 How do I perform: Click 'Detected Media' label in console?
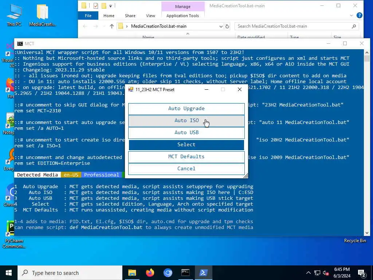pos(38,175)
